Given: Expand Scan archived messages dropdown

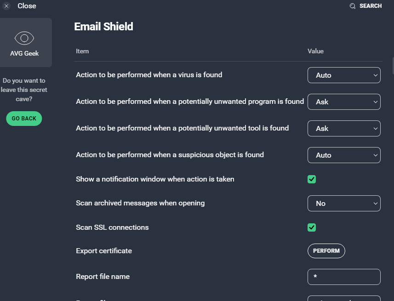Looking at the screenshot, I should tap(343, 204).
